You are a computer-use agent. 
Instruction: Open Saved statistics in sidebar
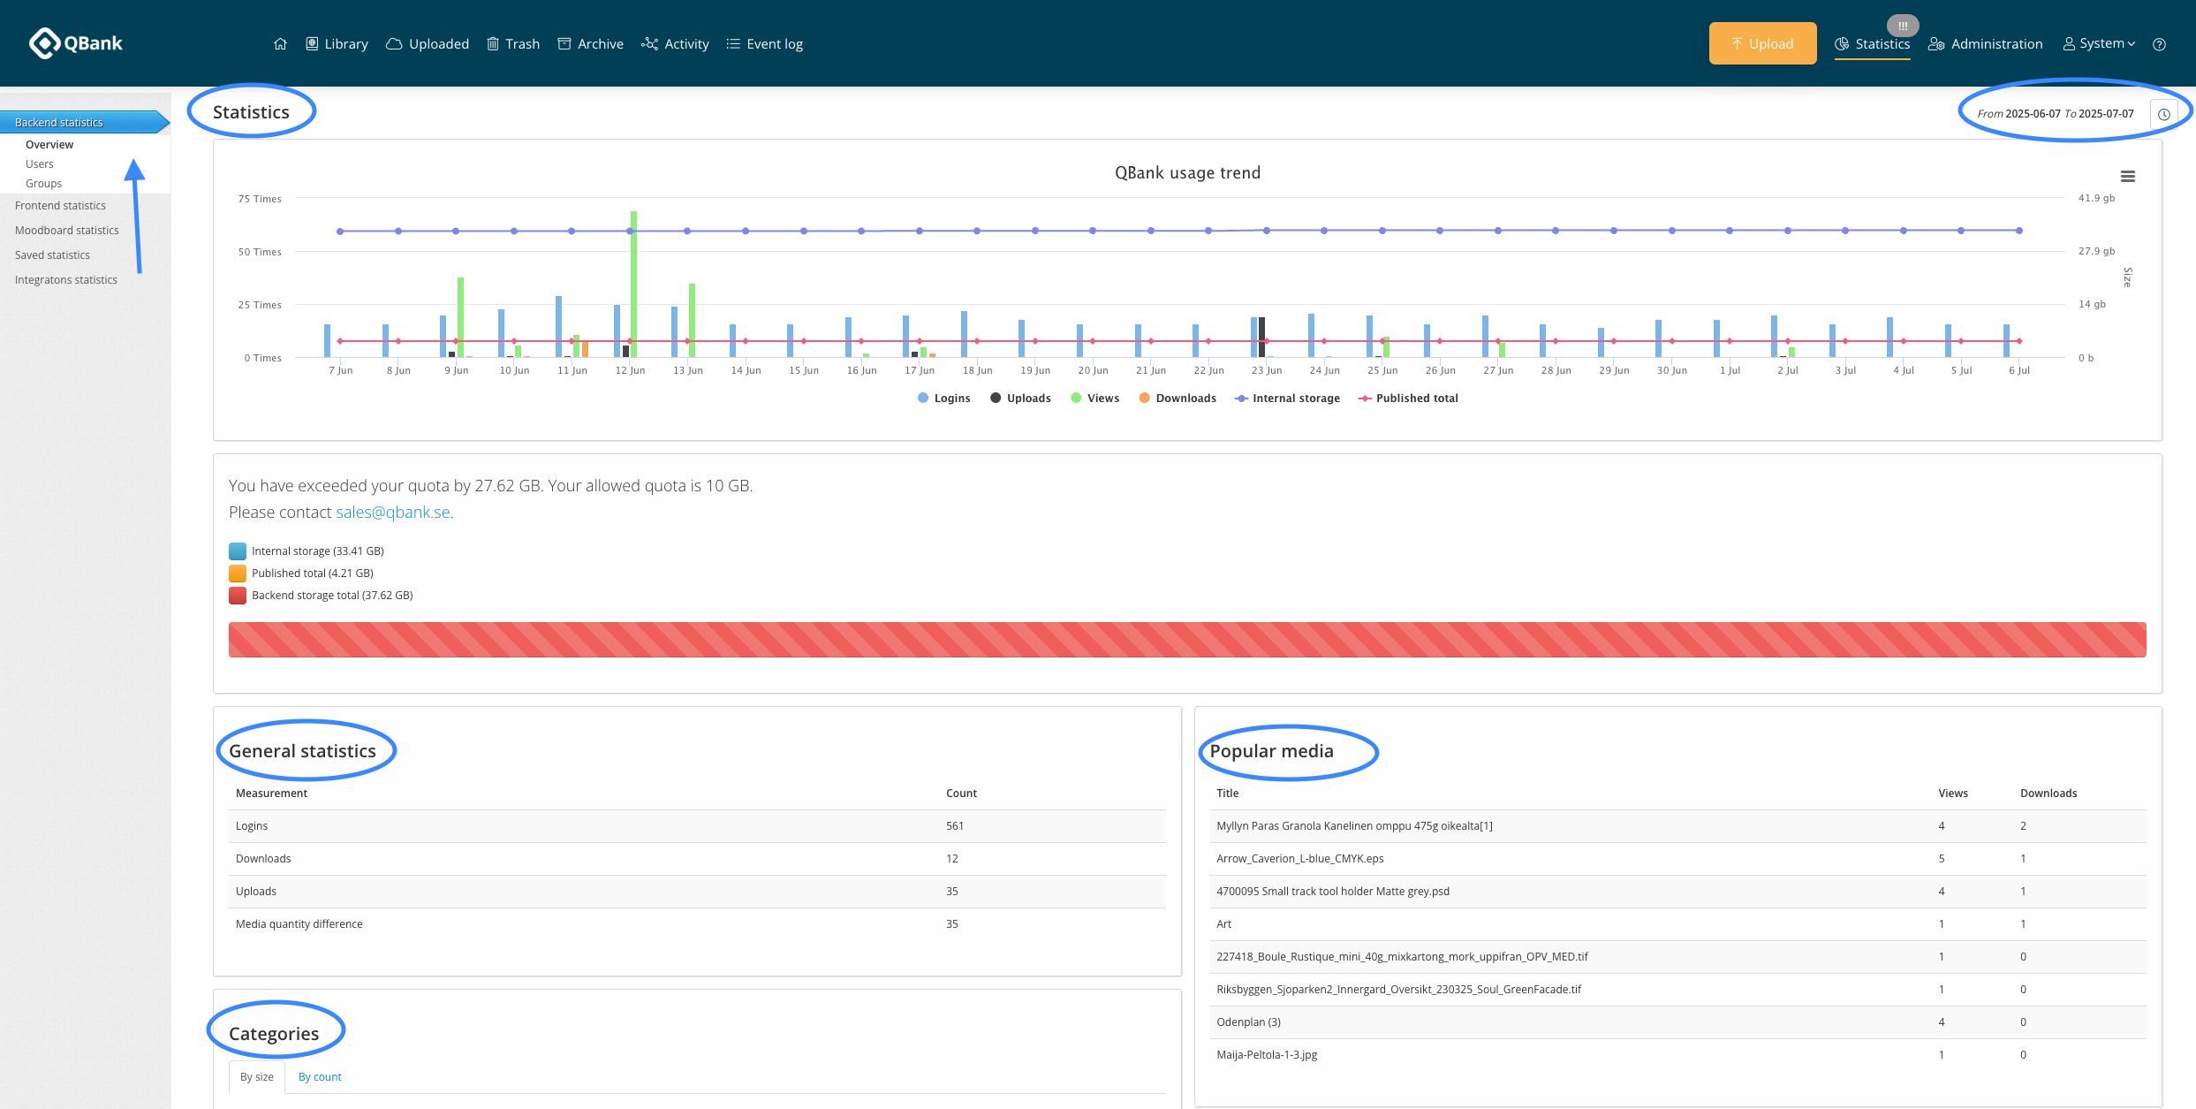[52, 255]
